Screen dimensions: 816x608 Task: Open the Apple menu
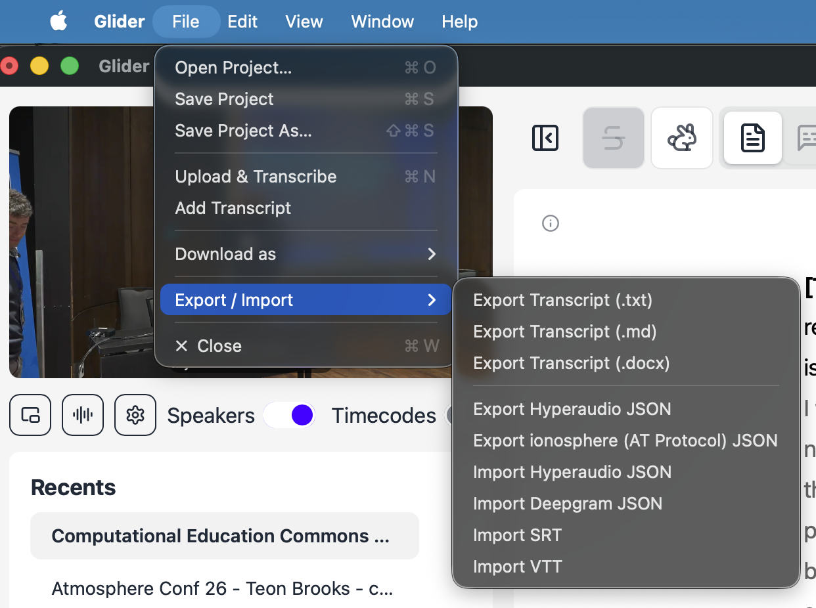[x=58, y=22]
